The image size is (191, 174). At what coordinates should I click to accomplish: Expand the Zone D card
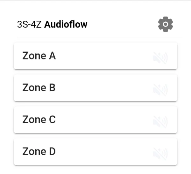click(95, 152)
